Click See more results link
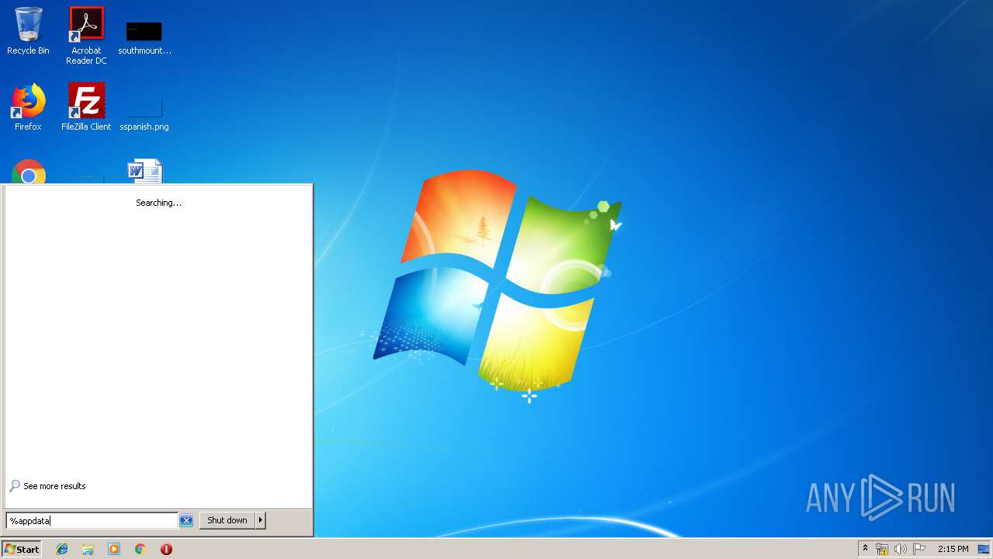The image size is (993, 559). tap(48, 486)
